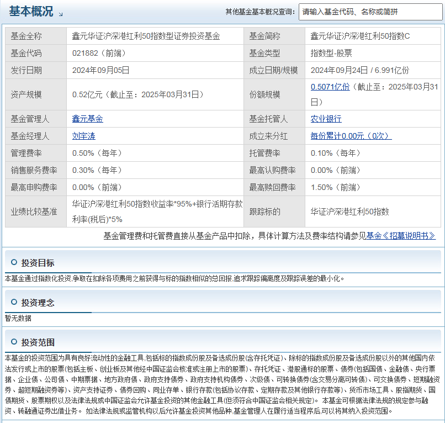Select the 最高认购费率 label cell
The width and height of the screenshot is (445, 423).
274,170
